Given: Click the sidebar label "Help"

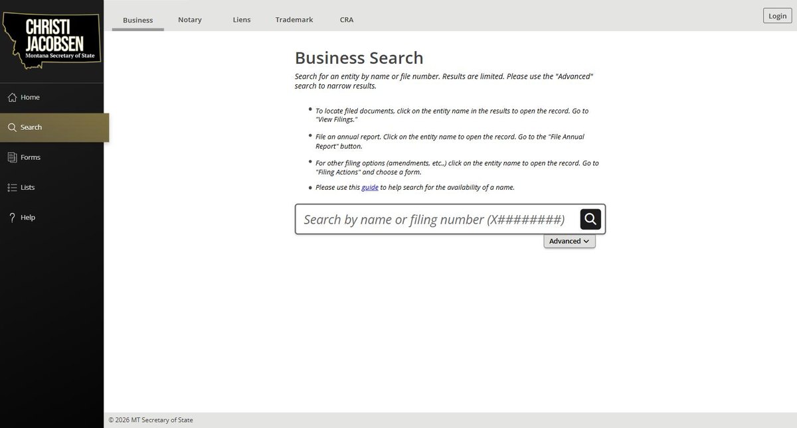Looking at the screenshot, I should [28, 218].
